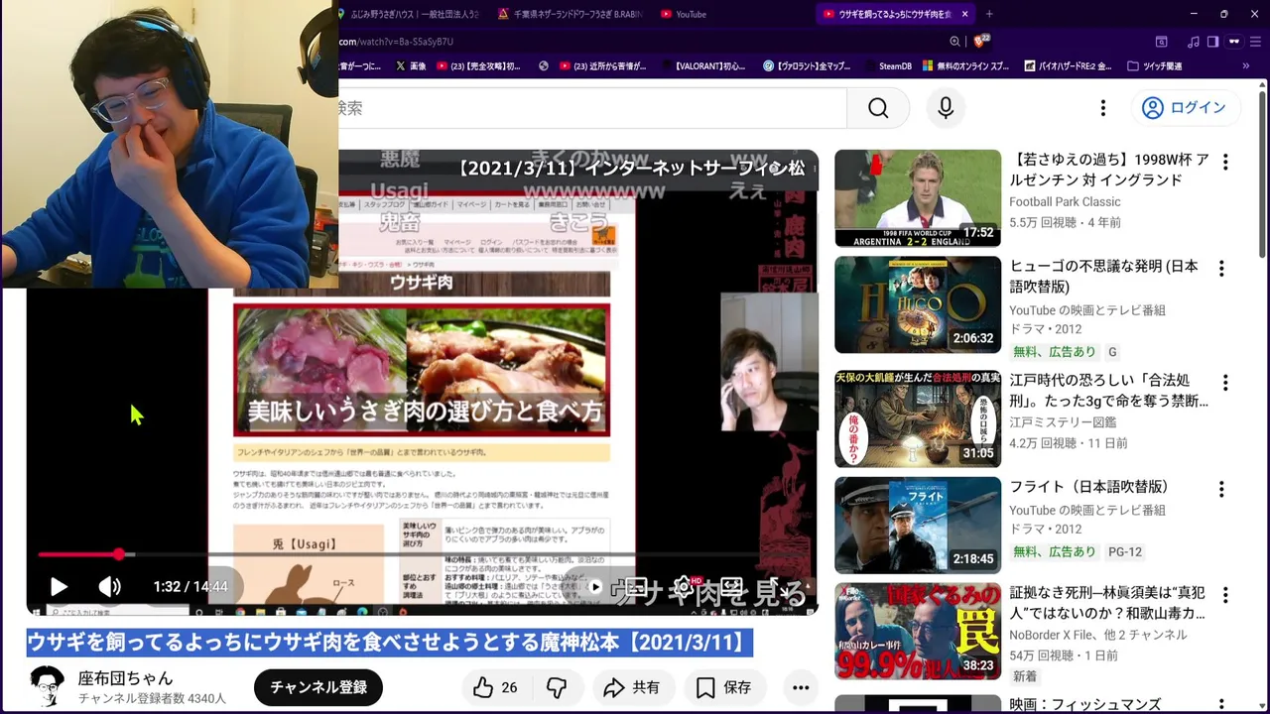Viewport: 1270px width, 714px height.
Task: Open player settings gear icon
Action: coord(683,586)
